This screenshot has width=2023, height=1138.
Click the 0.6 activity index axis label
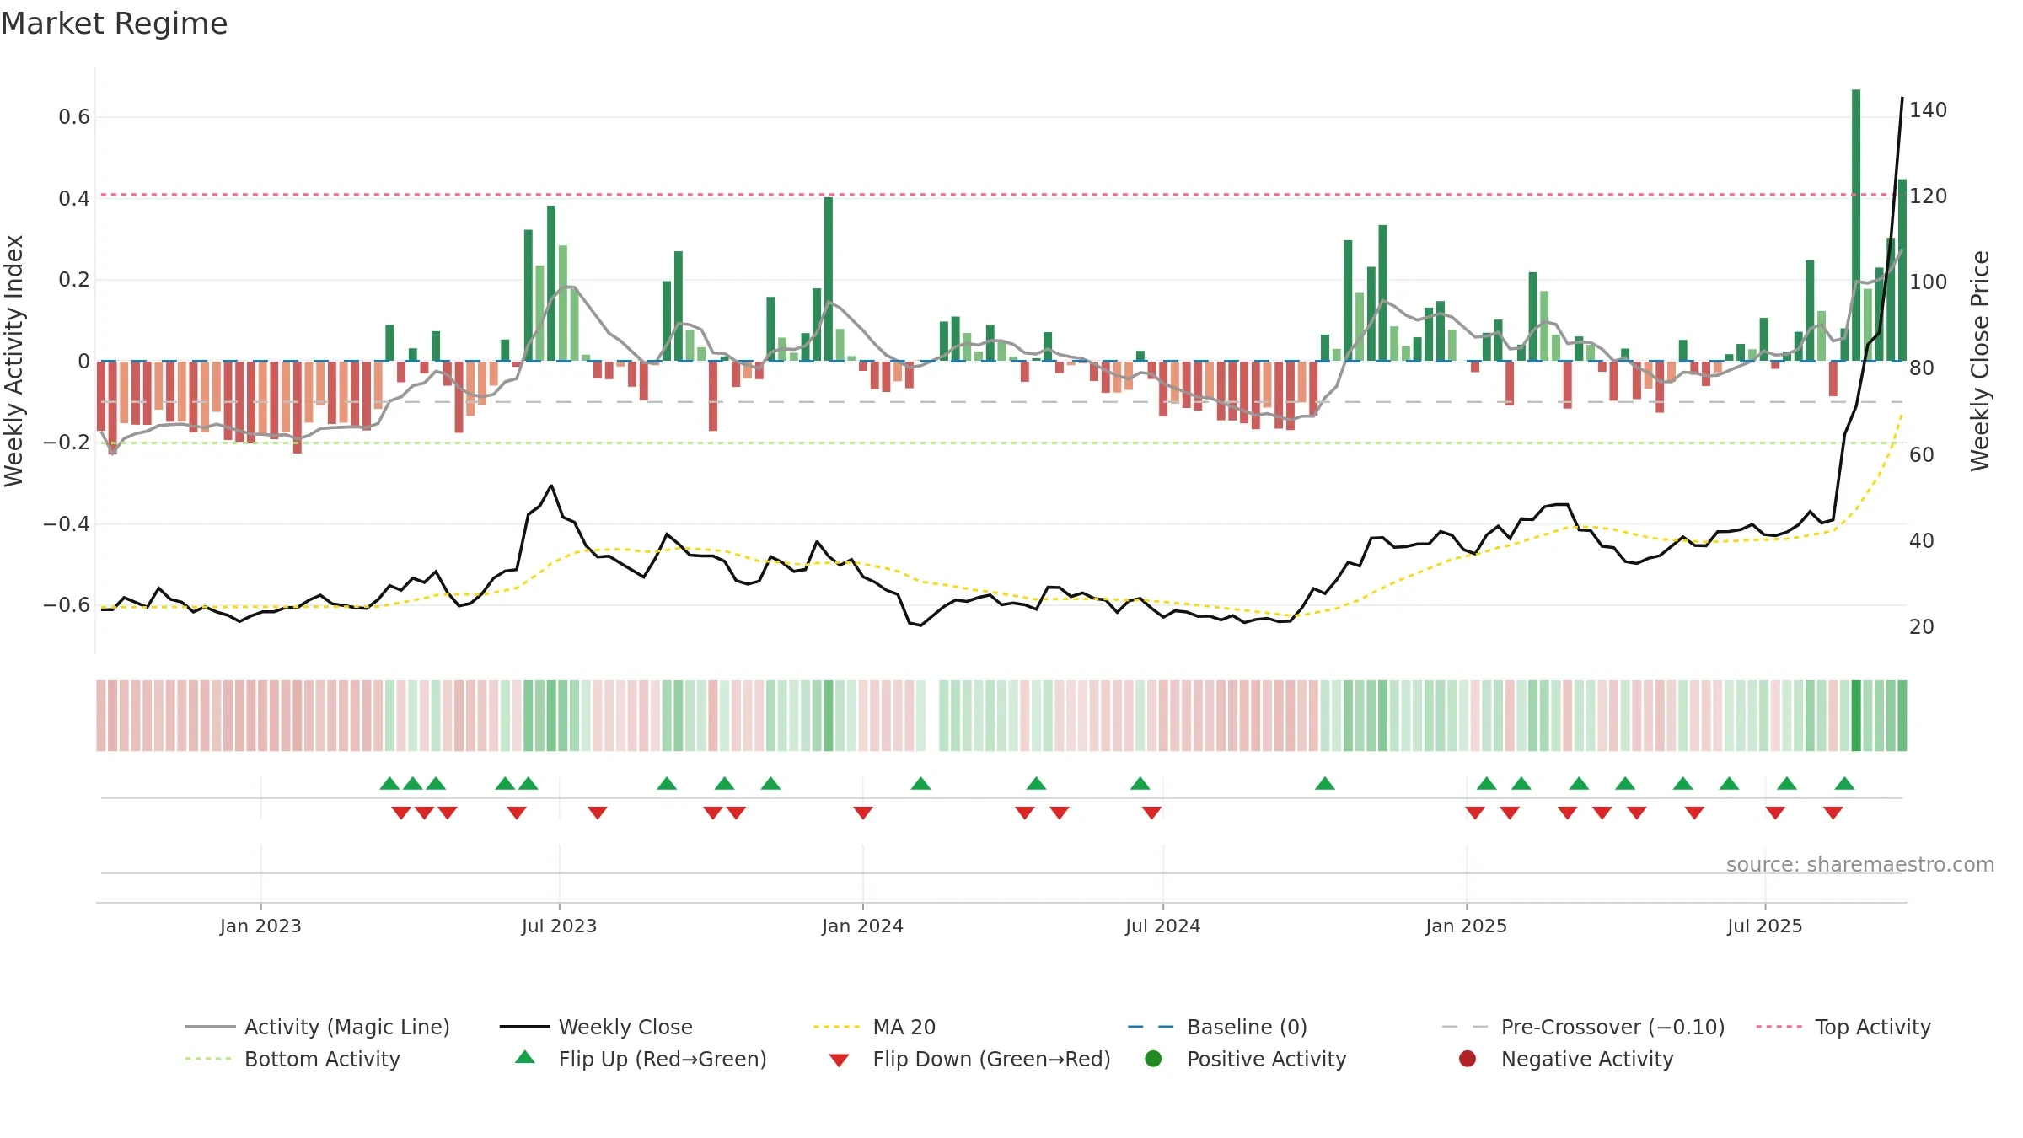[74, 117]
